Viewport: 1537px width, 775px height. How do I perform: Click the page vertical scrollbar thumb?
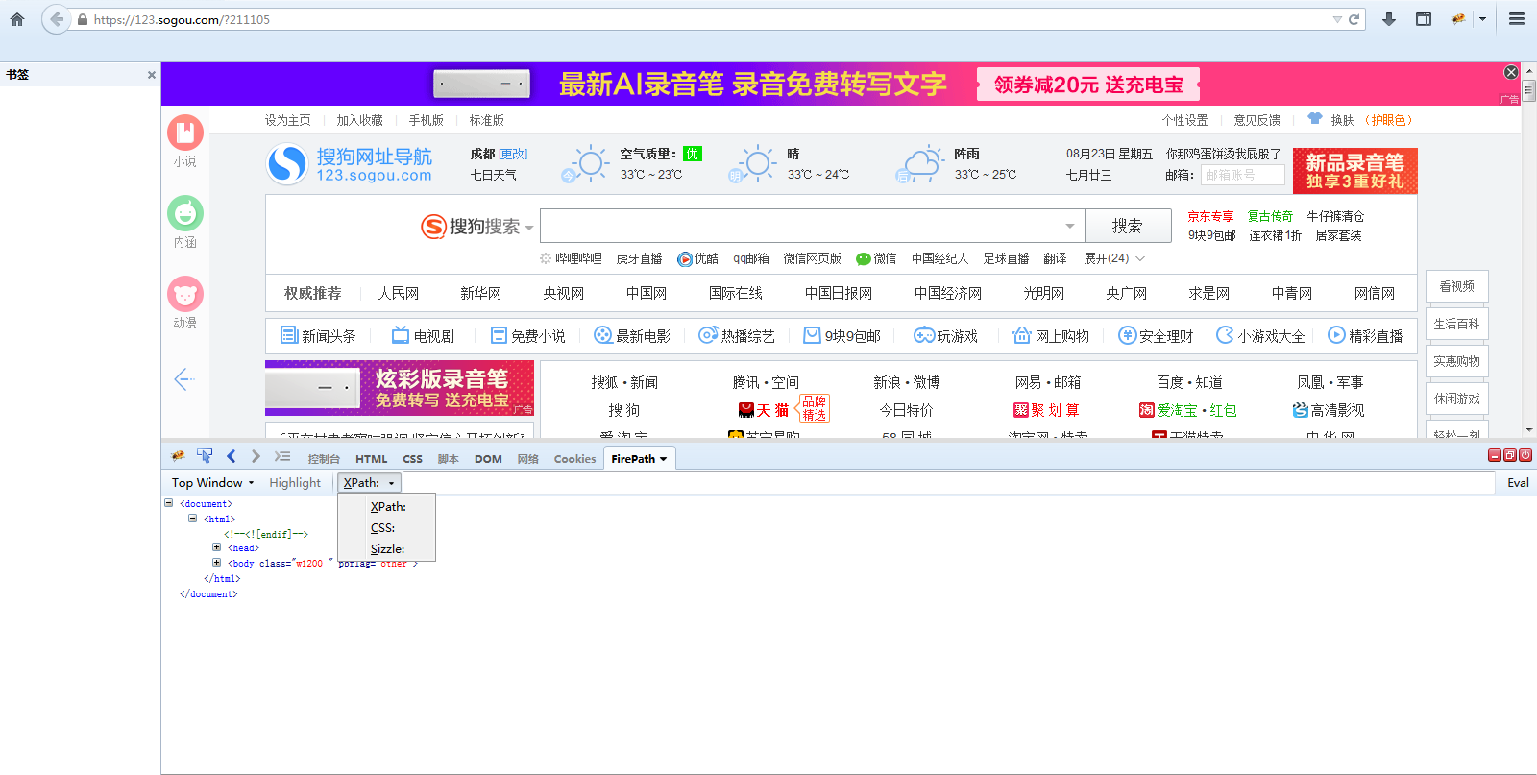pyautogui.click(x=1529, y=90)
